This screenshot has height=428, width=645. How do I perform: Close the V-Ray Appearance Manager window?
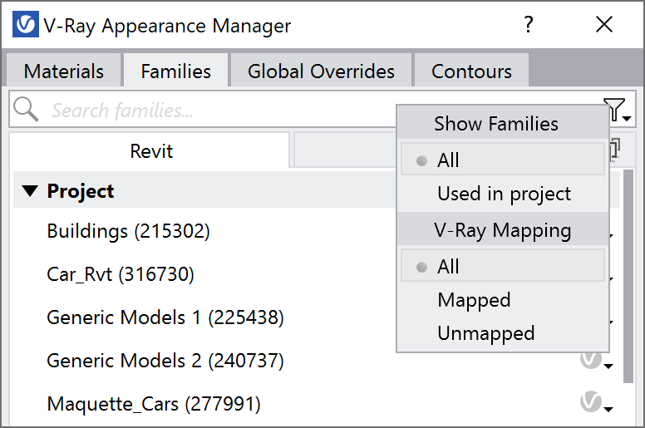click(604, 25)
